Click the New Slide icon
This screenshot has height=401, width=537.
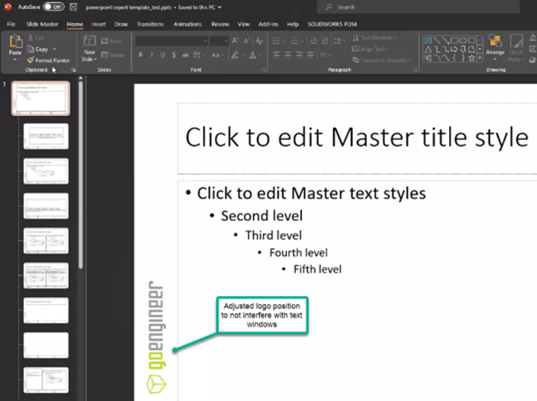pyautogui.click(x=89, y=41)
